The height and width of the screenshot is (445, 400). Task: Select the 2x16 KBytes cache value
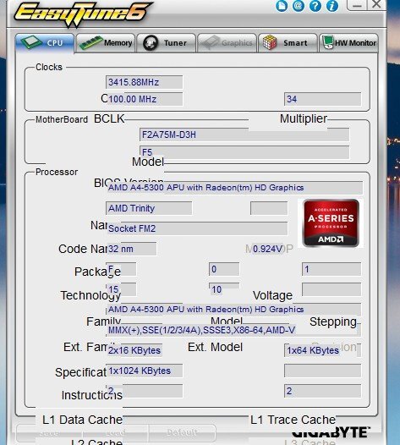pyautogui.click(x=134, y=350)
